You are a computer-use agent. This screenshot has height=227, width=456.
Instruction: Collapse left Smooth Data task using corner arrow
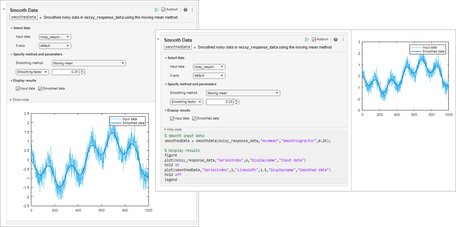click(x=4, y=9)
